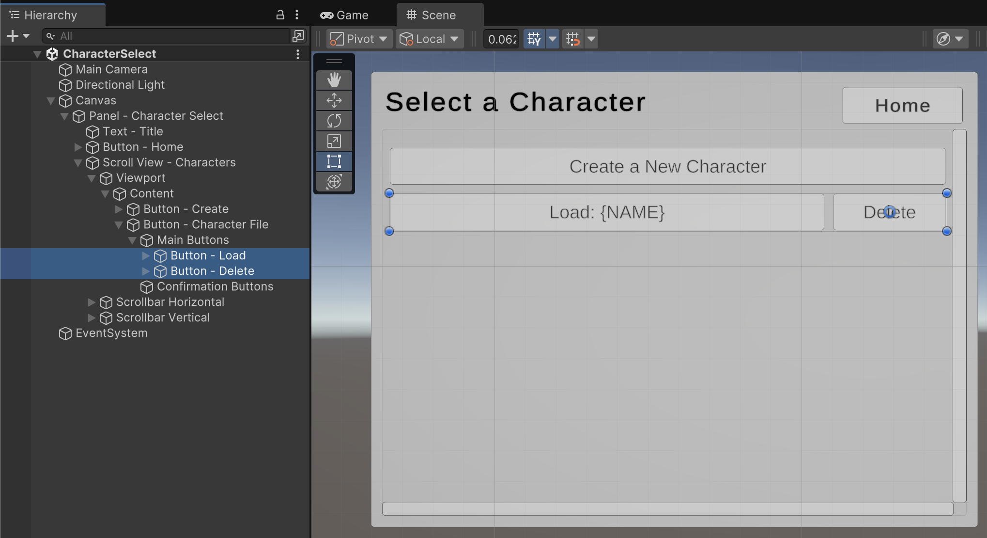Expand the Scrollbar Vertical hierarchy item

pos(92,318)
